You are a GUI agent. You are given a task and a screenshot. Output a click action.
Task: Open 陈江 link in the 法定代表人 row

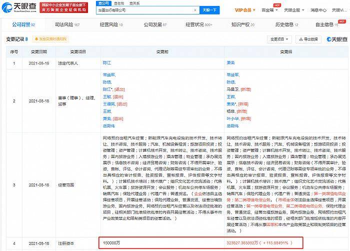106,63
